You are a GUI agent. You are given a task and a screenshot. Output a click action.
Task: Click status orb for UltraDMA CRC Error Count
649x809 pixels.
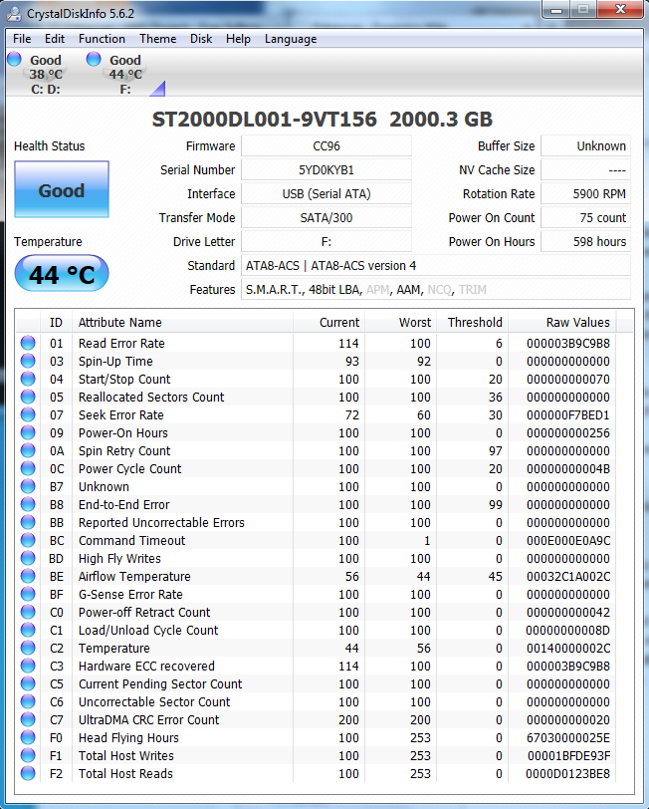tap(28, 719)
